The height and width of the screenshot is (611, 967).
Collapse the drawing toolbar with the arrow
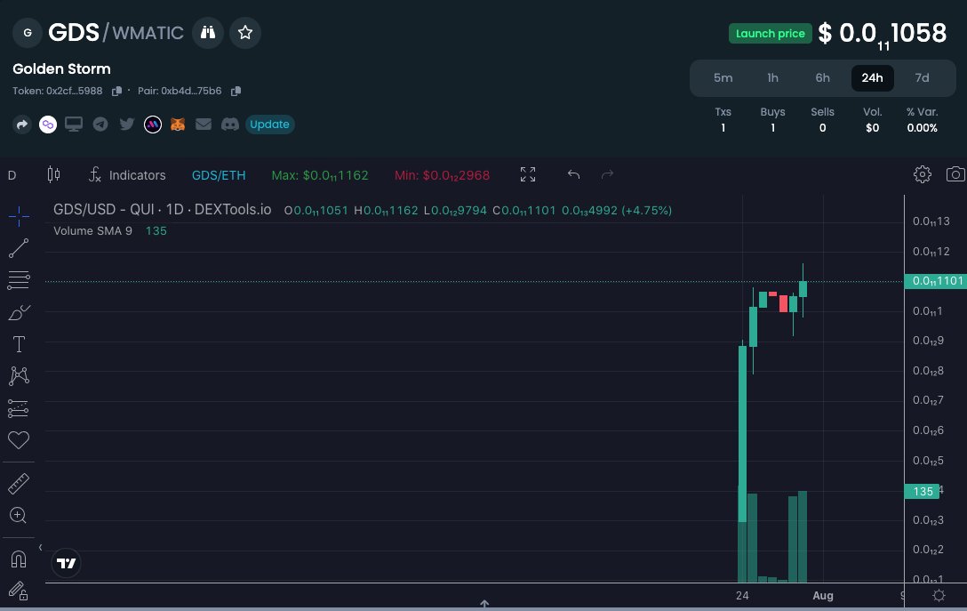40,548
